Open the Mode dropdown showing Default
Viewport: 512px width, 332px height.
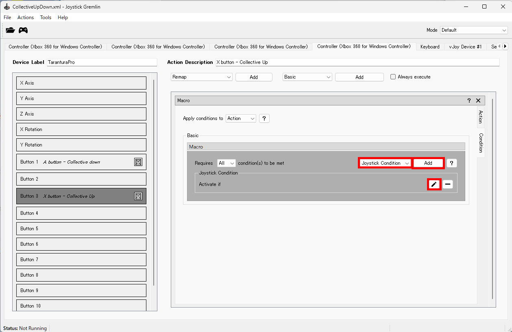(474, 30)
